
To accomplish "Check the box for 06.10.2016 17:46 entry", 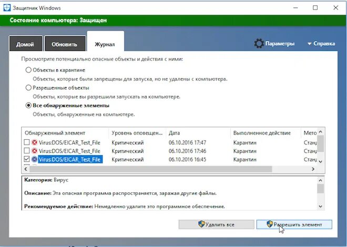I will [27, 151].
